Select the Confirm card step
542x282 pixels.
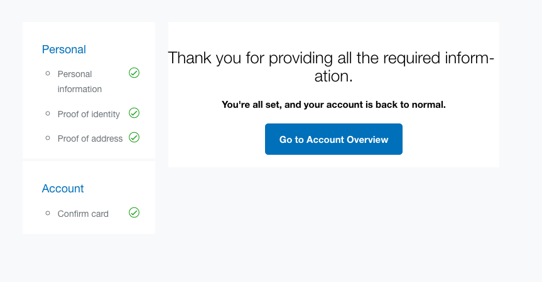83,214
